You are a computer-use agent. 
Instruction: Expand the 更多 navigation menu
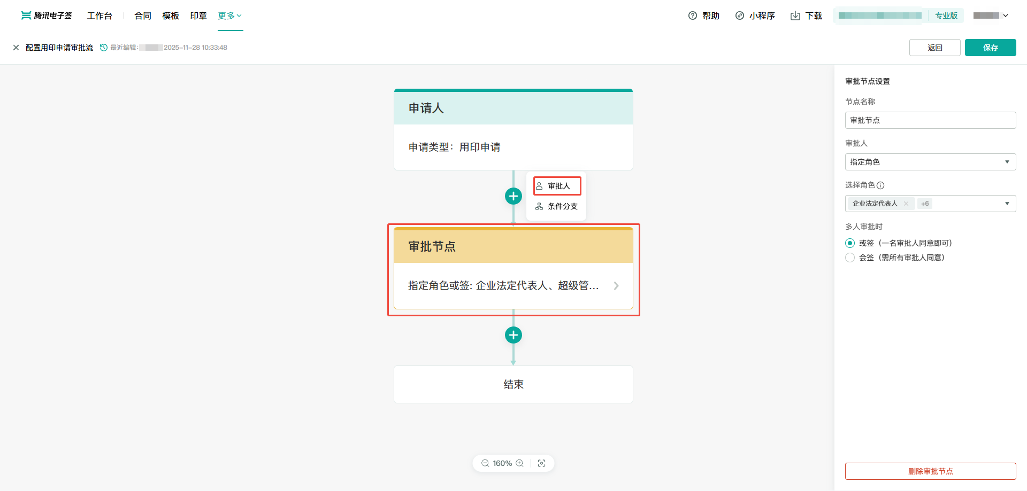pos(230,15)
